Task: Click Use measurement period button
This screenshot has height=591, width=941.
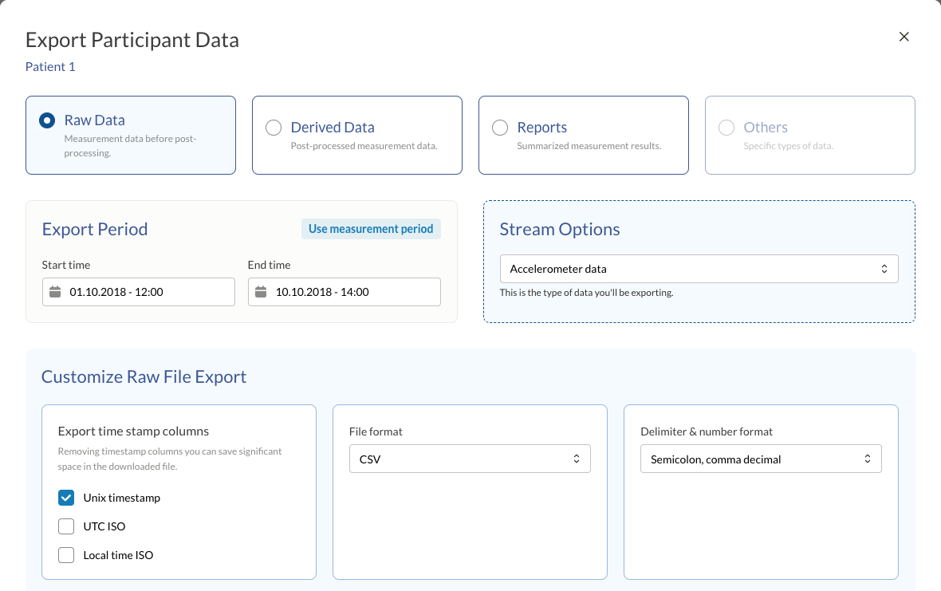Action: pyautogui.click(x=371, y=229)
